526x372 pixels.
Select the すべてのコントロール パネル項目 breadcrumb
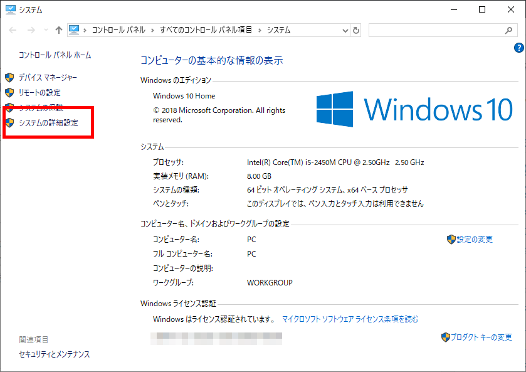[206, 30]
